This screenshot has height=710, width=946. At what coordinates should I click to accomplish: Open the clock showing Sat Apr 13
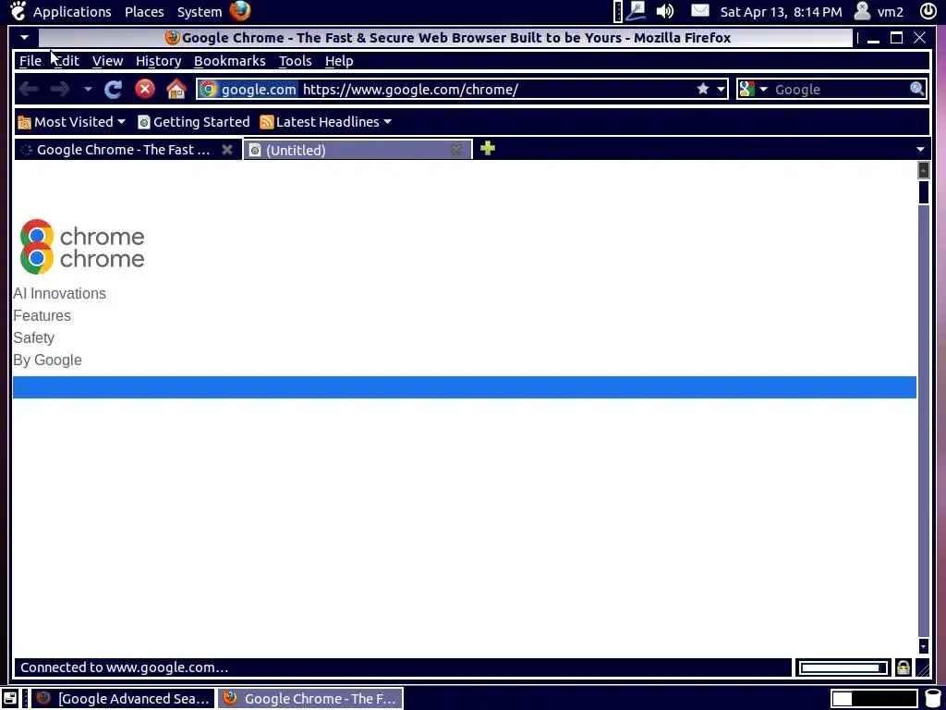781,11
